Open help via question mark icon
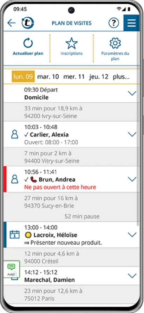Viewport: 144px width, 313px height. pyautogui.click(x=113, y=23)
